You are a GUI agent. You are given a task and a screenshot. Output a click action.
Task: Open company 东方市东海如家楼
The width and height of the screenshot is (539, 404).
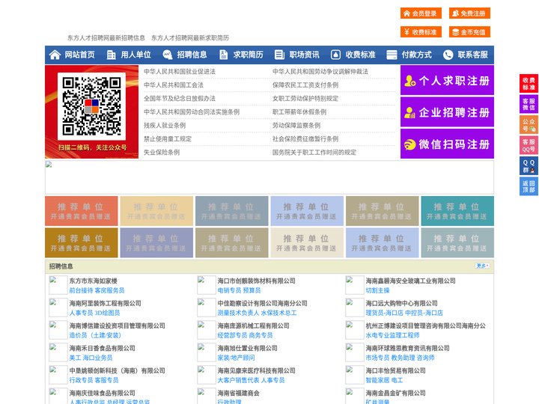[93, 281]
